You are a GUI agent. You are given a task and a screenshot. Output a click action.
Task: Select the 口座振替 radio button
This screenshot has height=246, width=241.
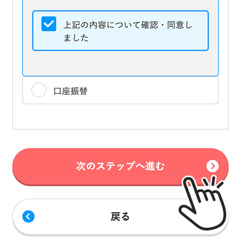39,90
